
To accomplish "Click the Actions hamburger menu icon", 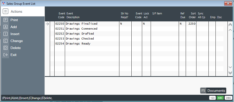I will click(6, 11).
